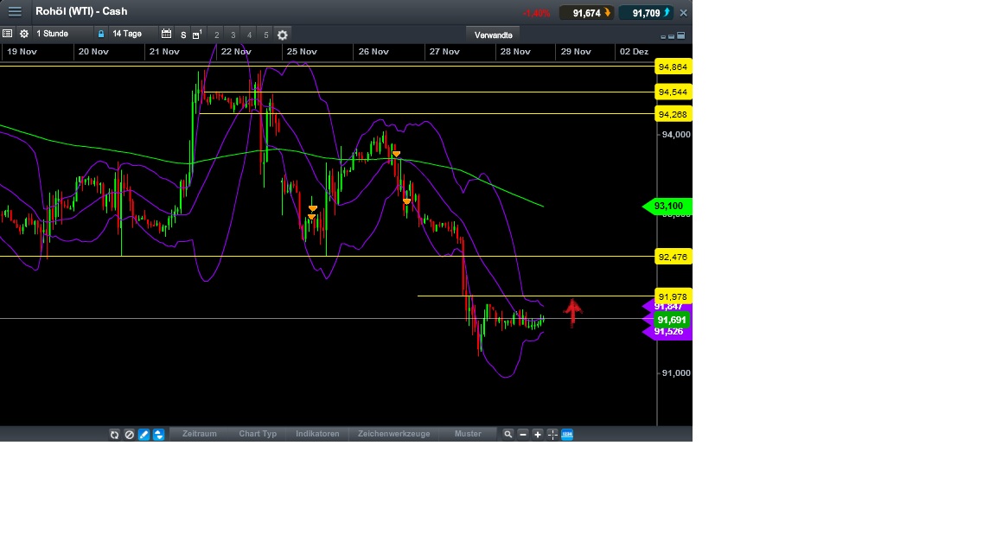Toggle the timeframe lock icon
This screenshot has height=560, width=996.
tap(102, 34)
